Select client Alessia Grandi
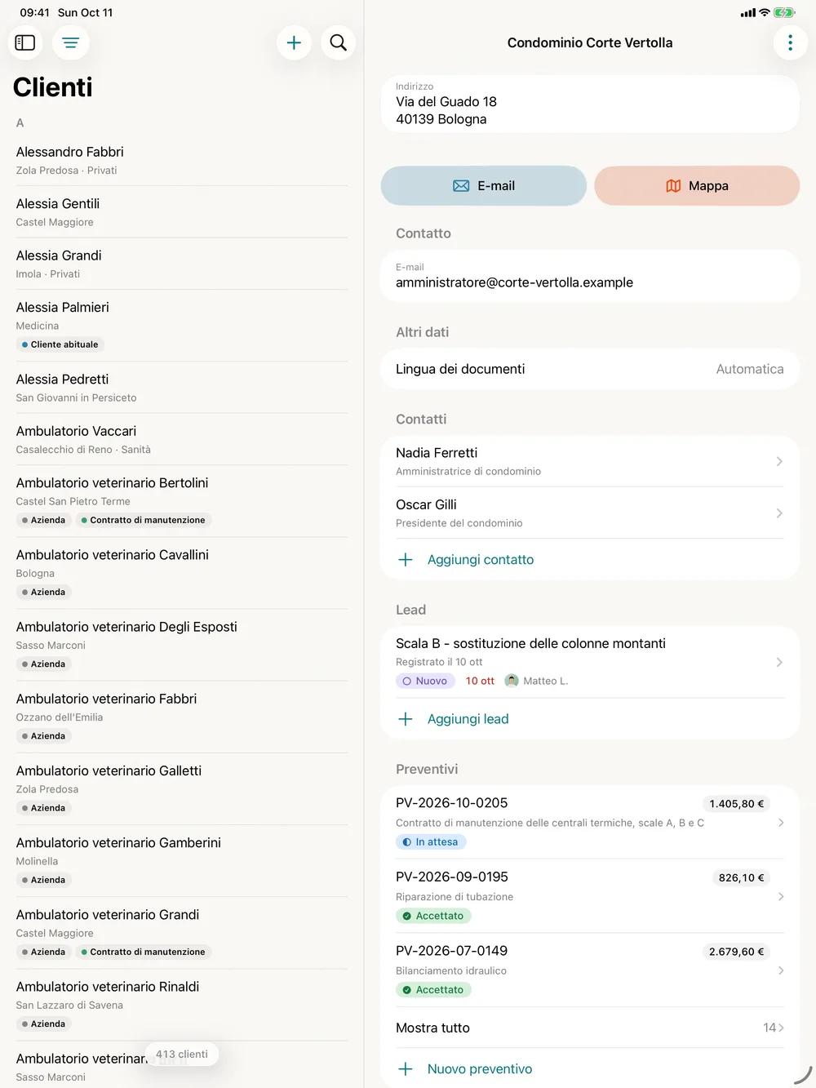Viewport: 816px width, 1088px height. [181, 264]
